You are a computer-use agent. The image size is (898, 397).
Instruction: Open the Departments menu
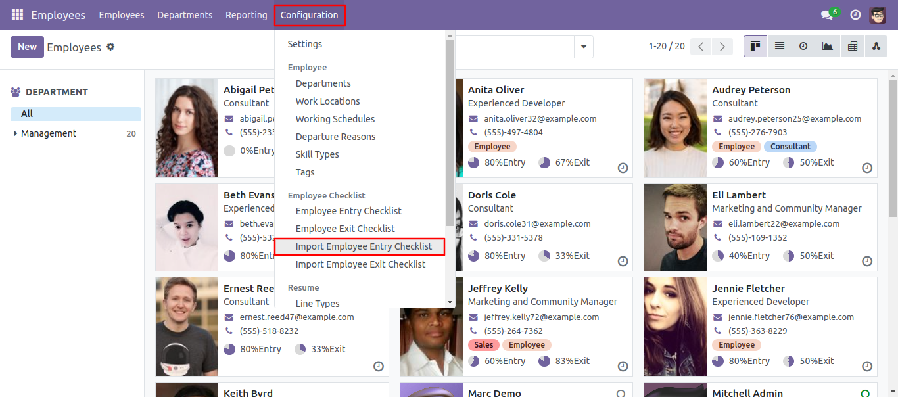pos(185,15)
